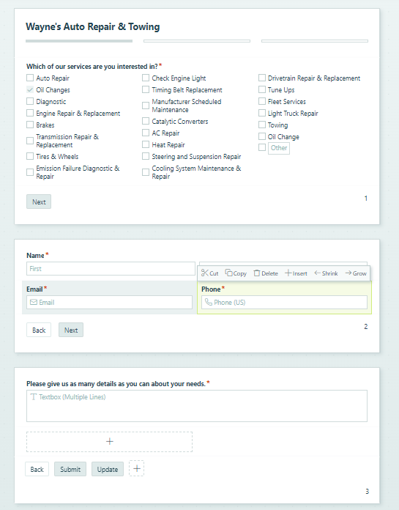Screen dimensions: 399x510
Task: Click into the multi-line details textbox
Action: coord(197,406)
